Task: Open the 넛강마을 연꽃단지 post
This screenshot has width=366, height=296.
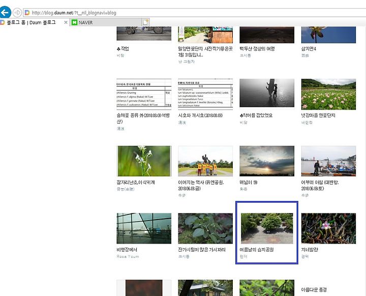Action: pos(318,115)
